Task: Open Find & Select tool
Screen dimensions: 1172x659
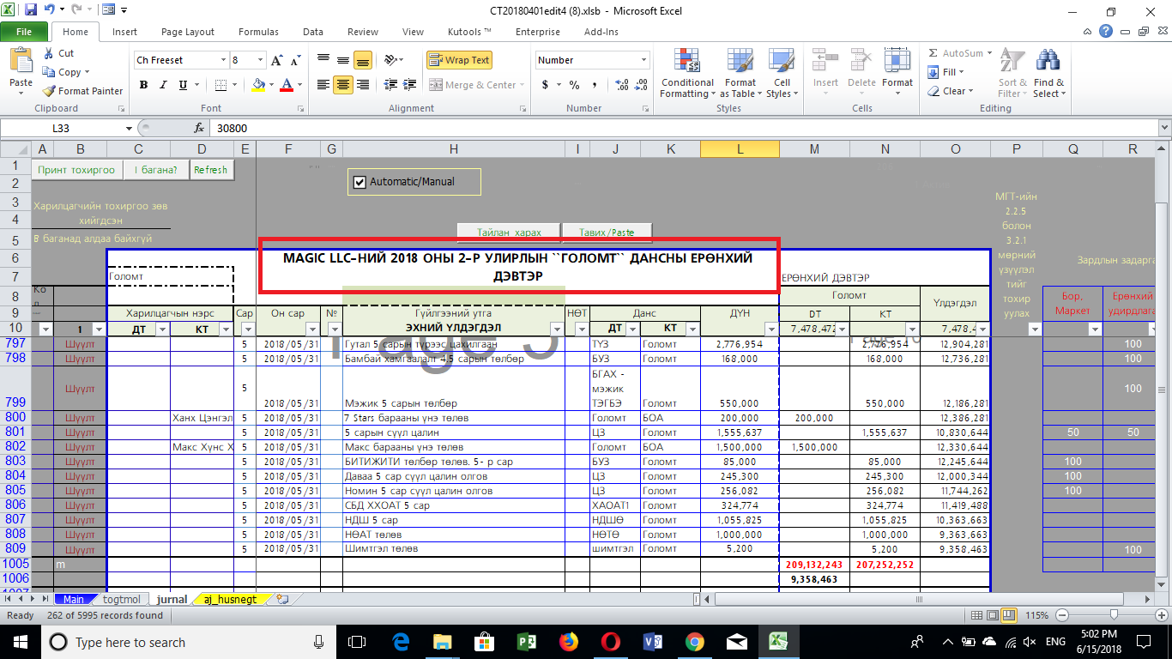Action: tap(1048, 74)
